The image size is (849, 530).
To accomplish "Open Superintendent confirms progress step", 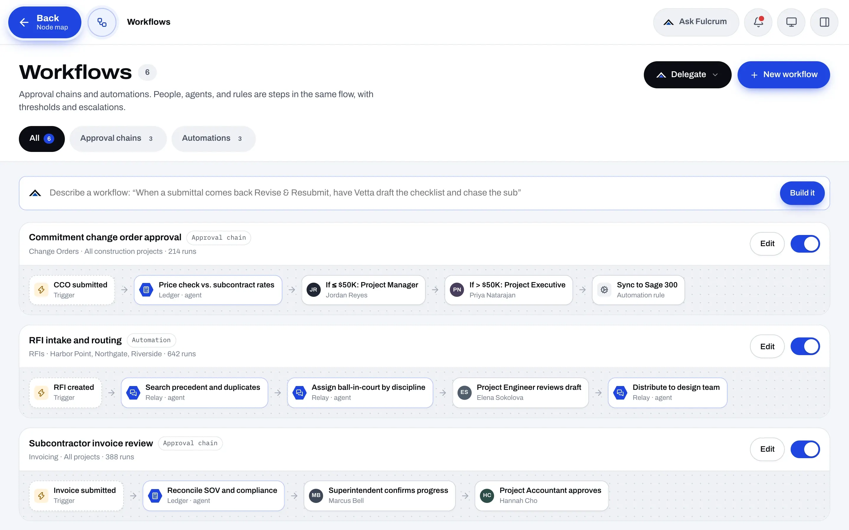I will (x=380, y=496).
